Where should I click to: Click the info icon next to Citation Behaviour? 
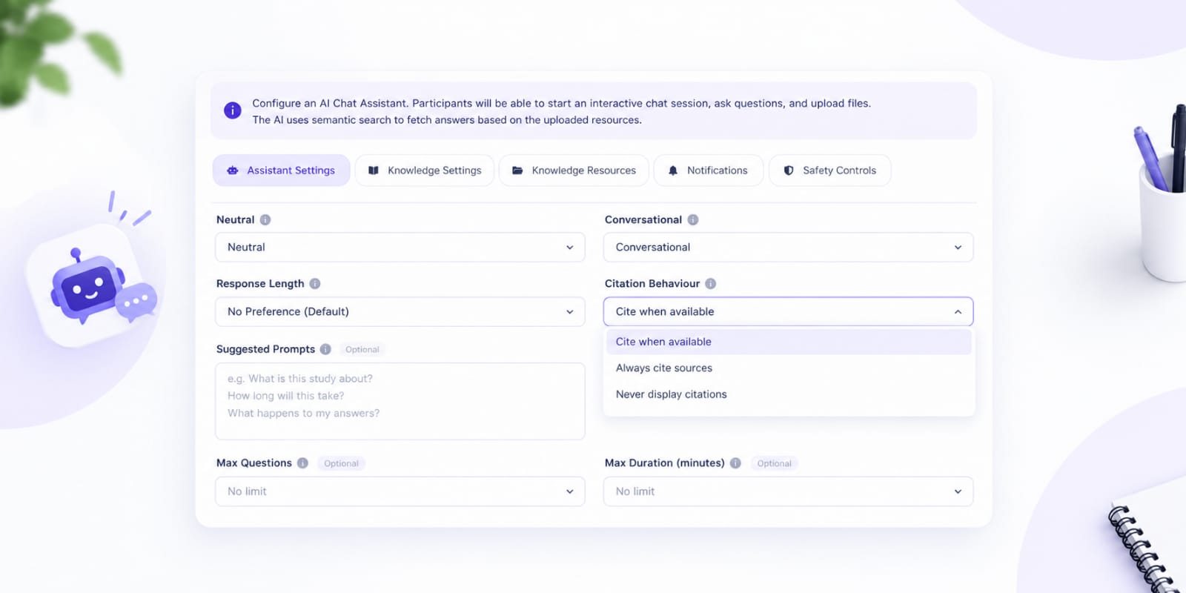(x=711, y=284)
